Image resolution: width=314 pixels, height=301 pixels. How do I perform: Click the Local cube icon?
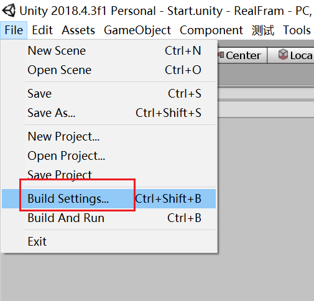click(x=283, y=55)
